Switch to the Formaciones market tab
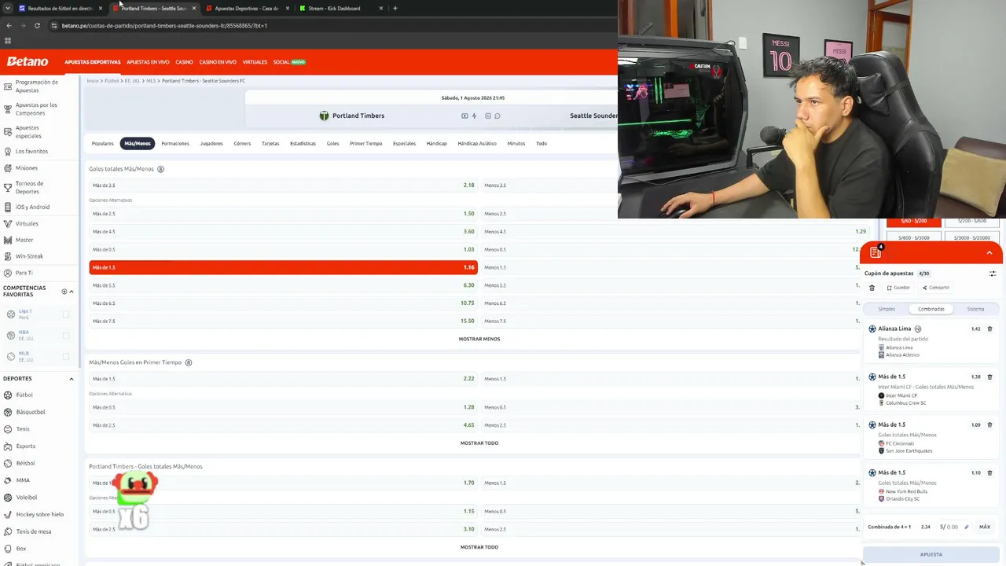 click(175, 143)
